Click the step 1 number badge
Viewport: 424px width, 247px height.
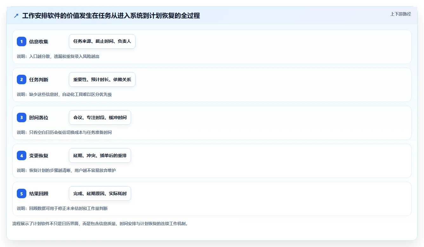pyautogui.click(x=22, y=41)
